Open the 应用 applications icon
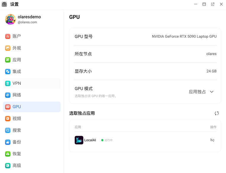Screen dimensions: 226x173 coord(8,60)
